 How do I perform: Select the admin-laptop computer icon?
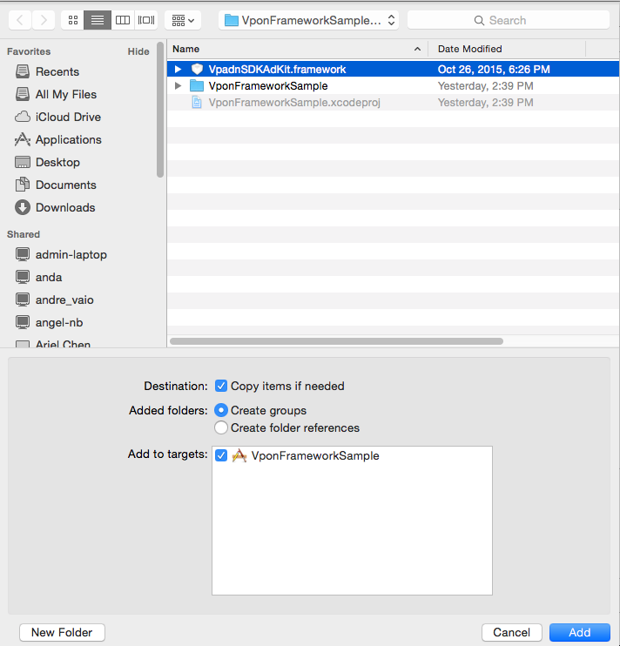pyautogui.click(x=23, y=254)
